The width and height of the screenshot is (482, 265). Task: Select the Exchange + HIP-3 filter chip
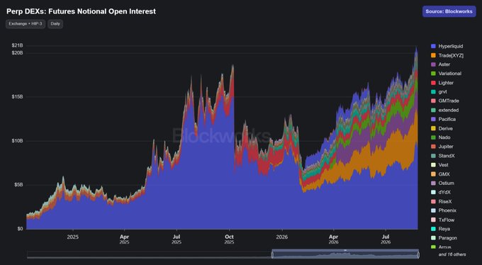click(x=26, y=24)
